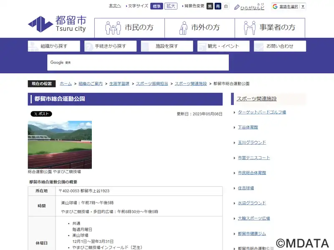This screenshot has width=334, height=250.
Task: Open the 観光・イベント menu
Action: click(x=223, y=46)
